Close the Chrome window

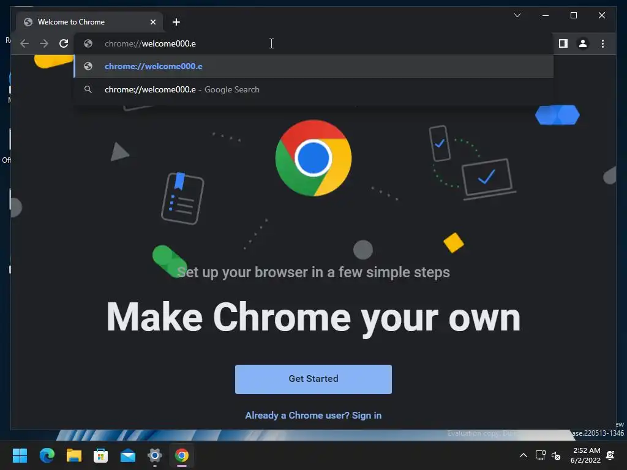pyautogui.click(x=601, y=15)
